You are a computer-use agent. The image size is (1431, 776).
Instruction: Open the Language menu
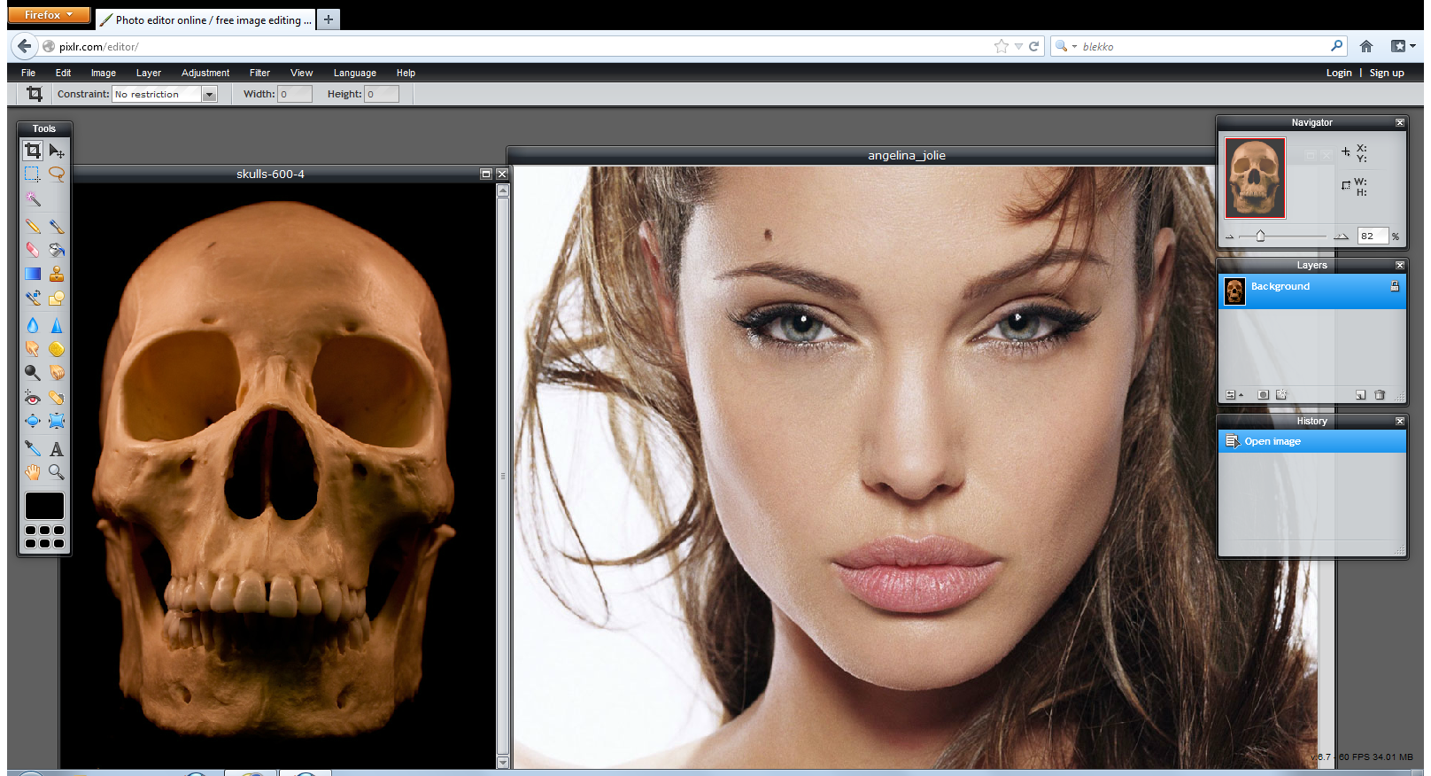355,73
